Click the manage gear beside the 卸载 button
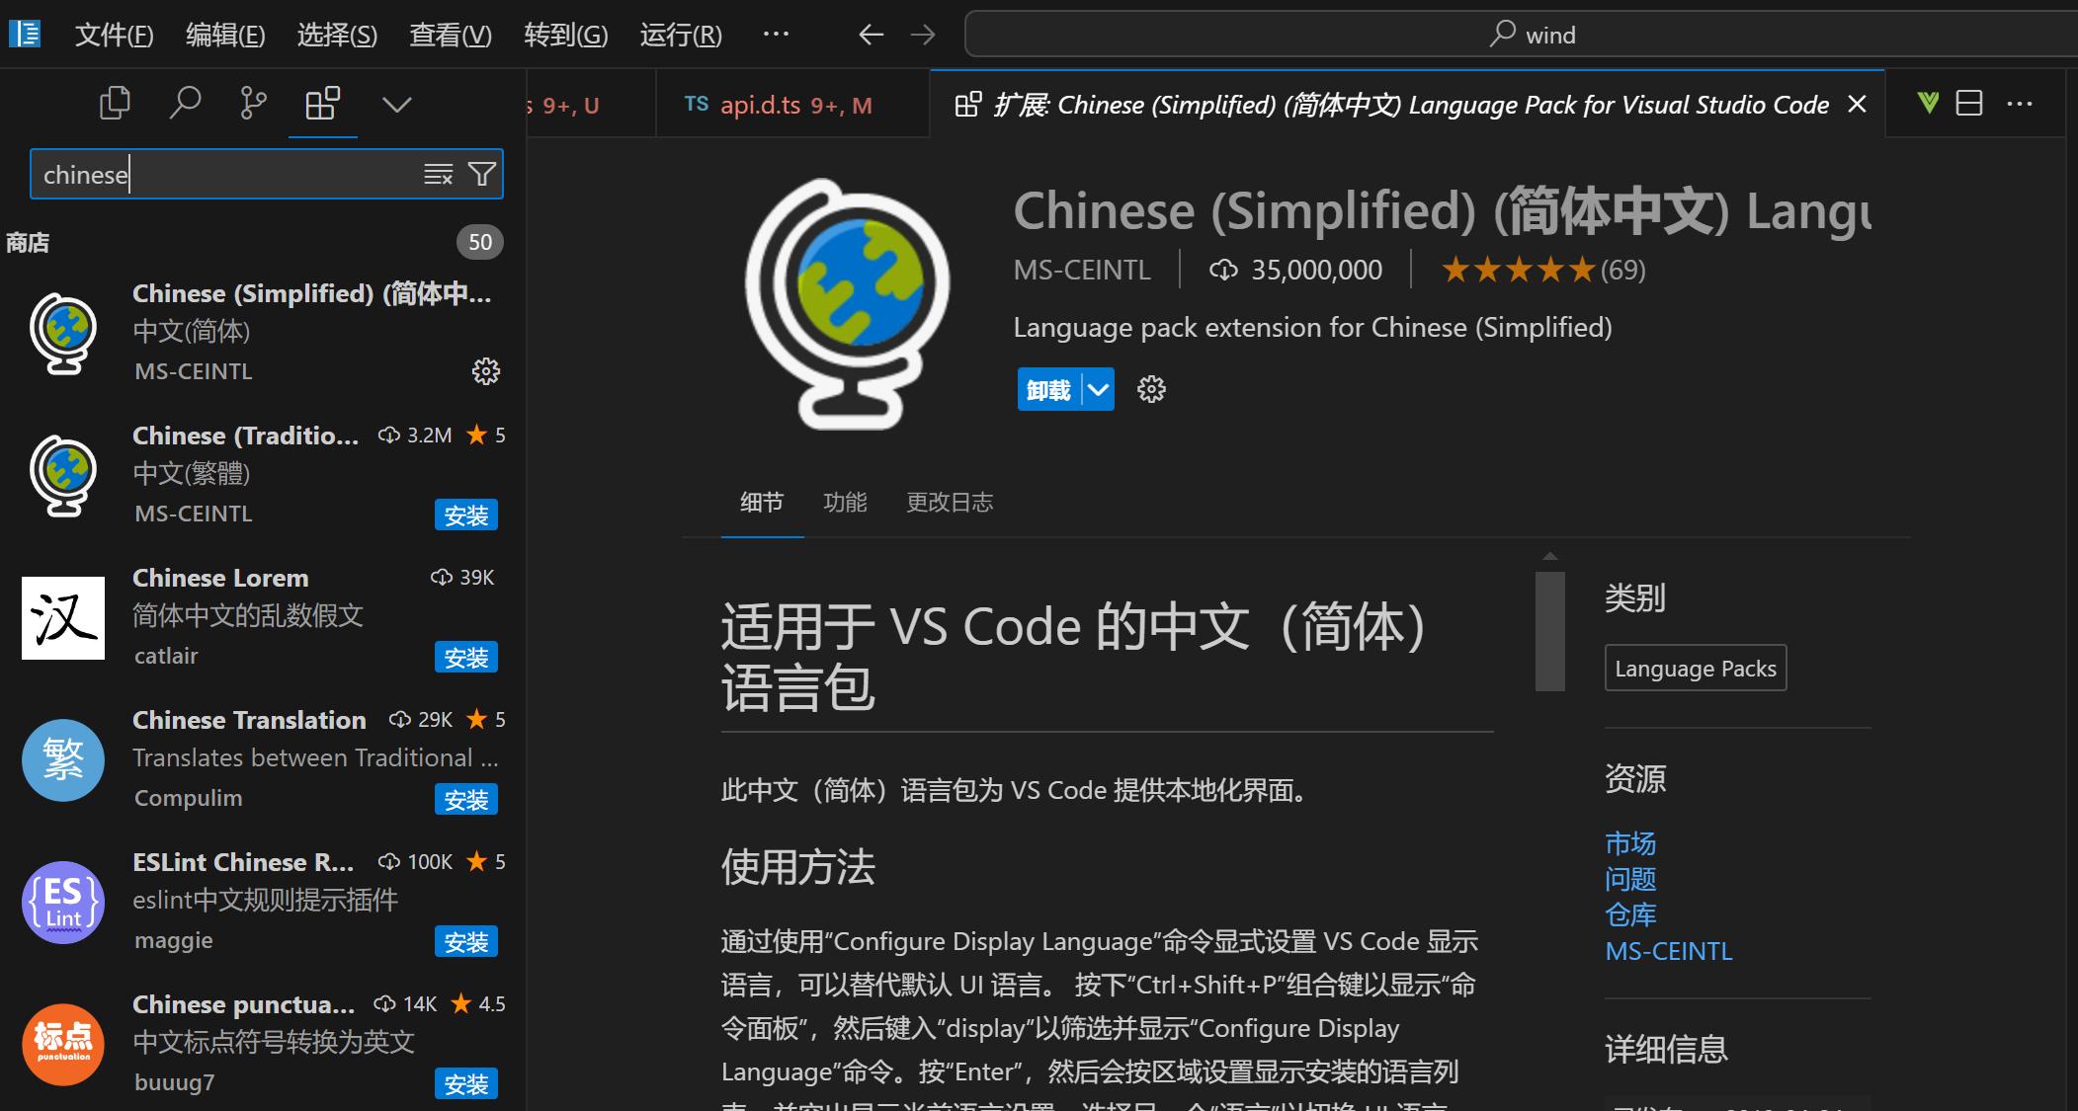 coord(1151,389)
